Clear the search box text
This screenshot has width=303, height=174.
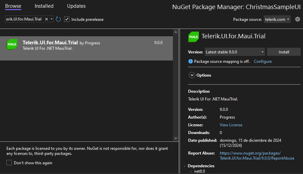point(47,19)
